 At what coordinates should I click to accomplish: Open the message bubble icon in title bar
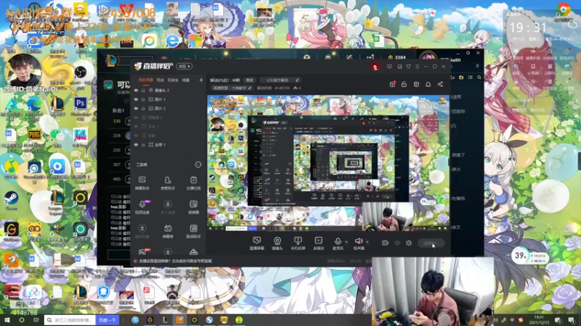[389, 67]
